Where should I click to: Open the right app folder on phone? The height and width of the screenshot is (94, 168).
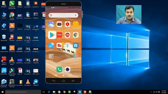[76, 56]
